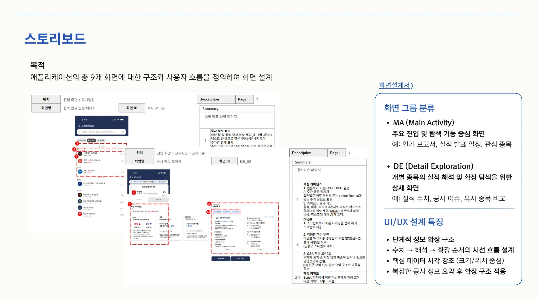
Task: Open the 화면설계서 link
Action: pos(396,85)
